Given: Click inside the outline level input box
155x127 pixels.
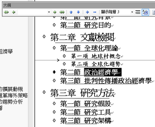Looking at the screenshot, I should pos(33,12).
